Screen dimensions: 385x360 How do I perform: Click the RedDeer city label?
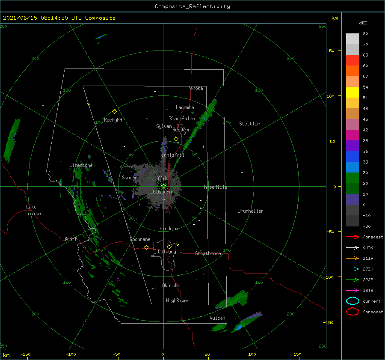(181, 130)
